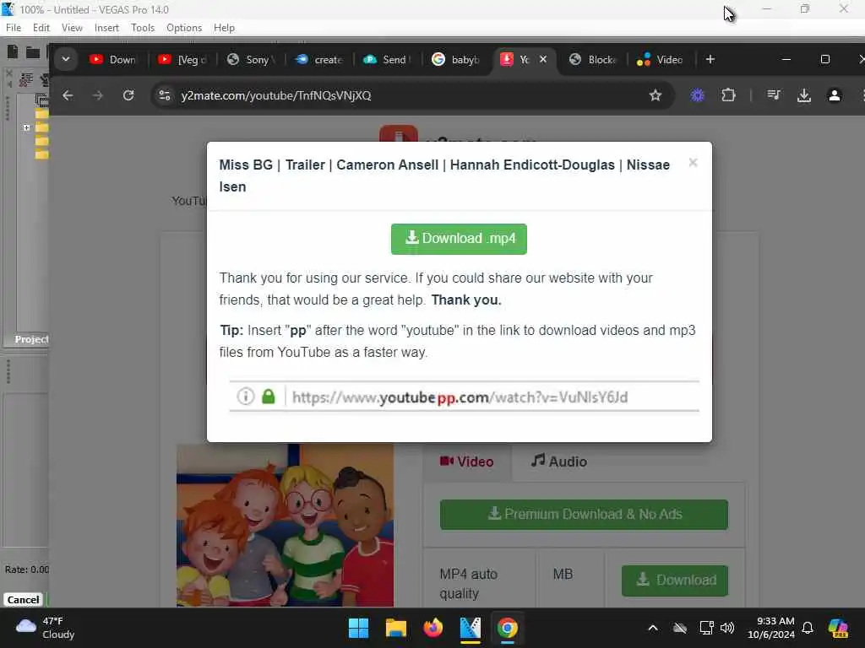Switch to the 'create' tab
Viewport: 865px width, 648px height.
(x=319, y=60)
